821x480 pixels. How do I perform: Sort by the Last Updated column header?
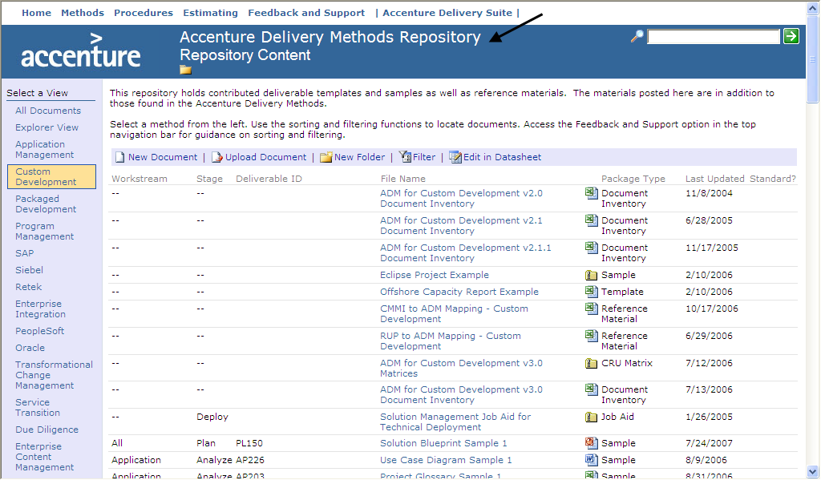pos(714,179)
